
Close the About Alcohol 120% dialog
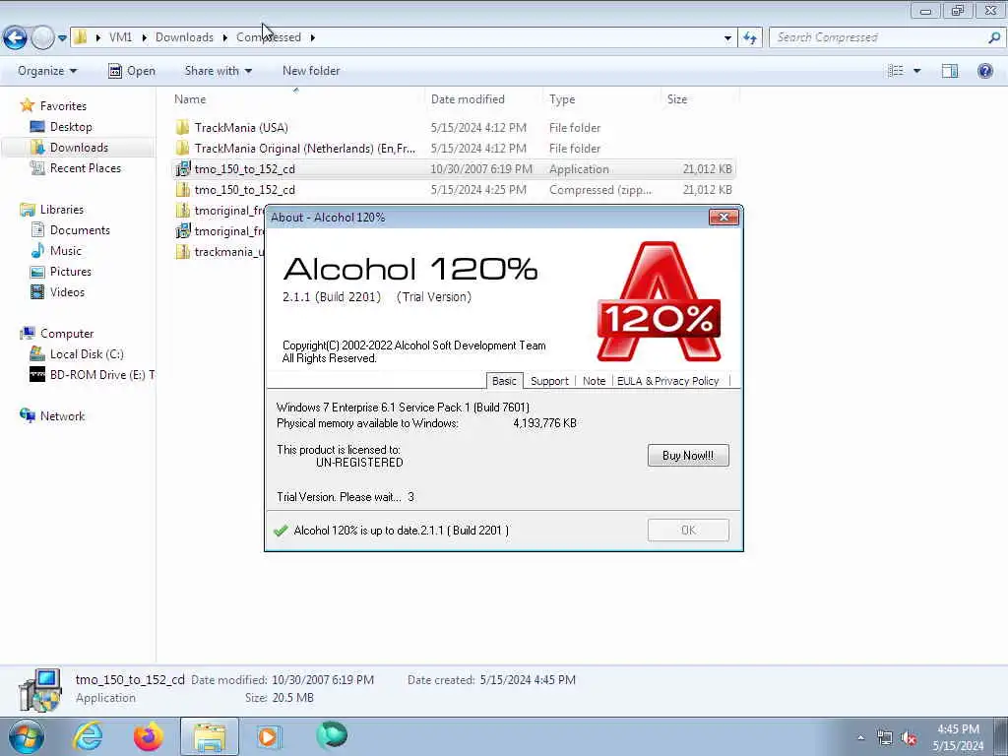coord(724,218)
